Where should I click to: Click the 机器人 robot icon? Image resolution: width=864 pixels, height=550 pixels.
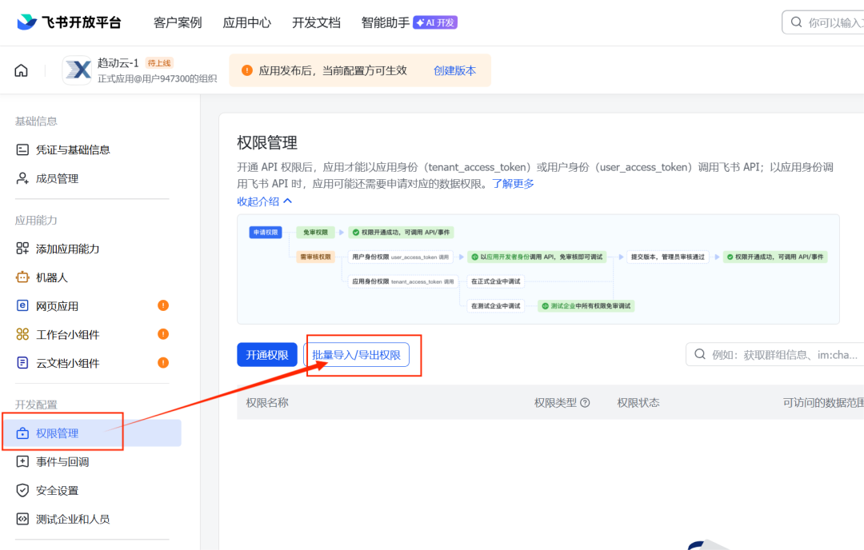pyautogui.click(x=22, y=277)
